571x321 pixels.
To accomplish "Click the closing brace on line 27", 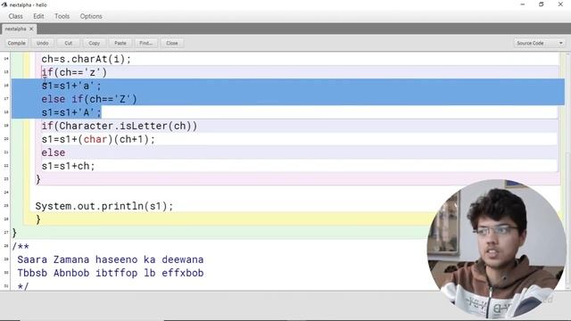I will point(14,233).
